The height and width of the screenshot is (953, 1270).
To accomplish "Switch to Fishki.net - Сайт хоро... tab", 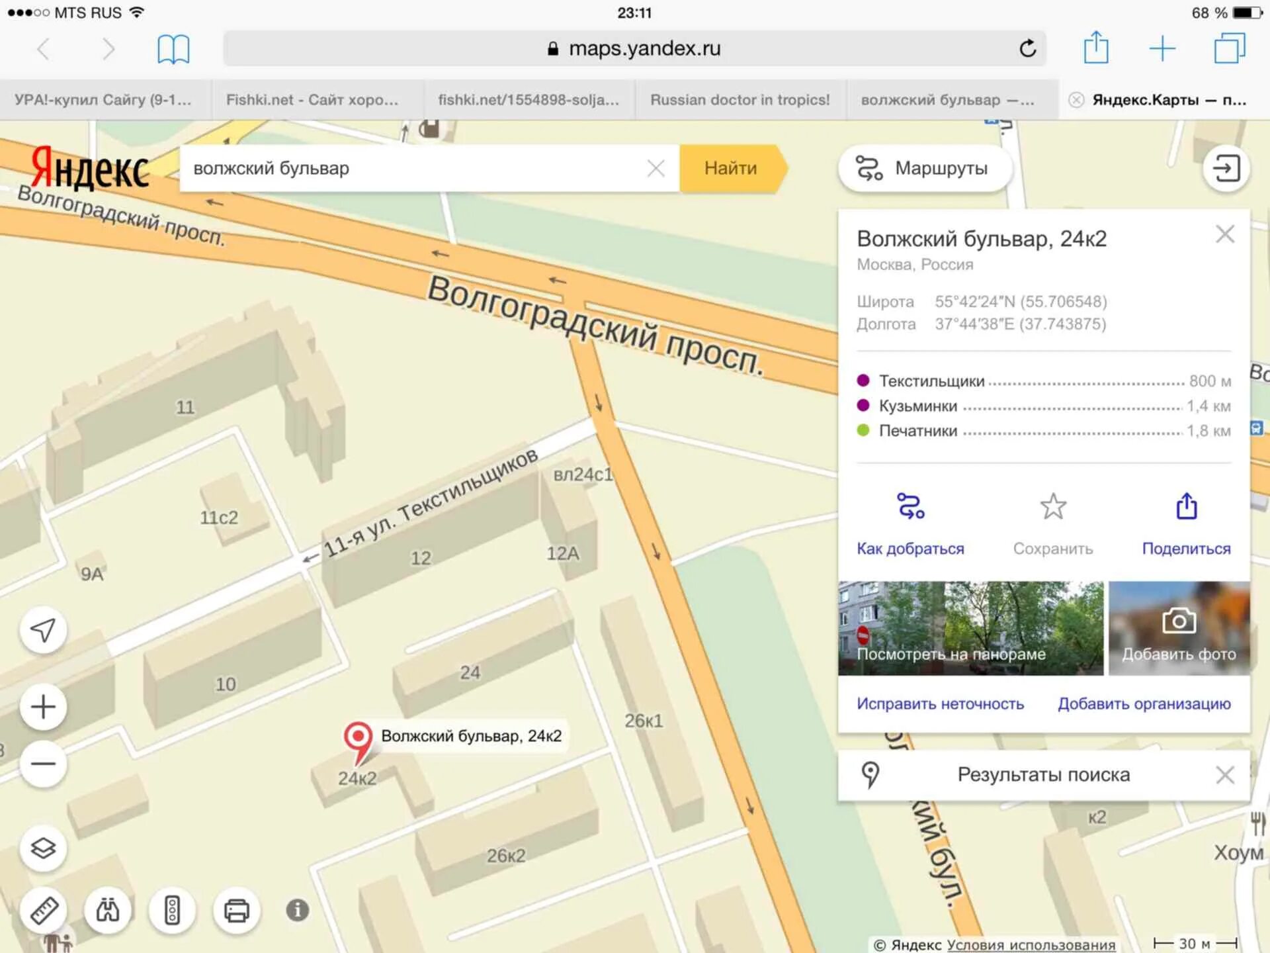I will tap(317, 100).
